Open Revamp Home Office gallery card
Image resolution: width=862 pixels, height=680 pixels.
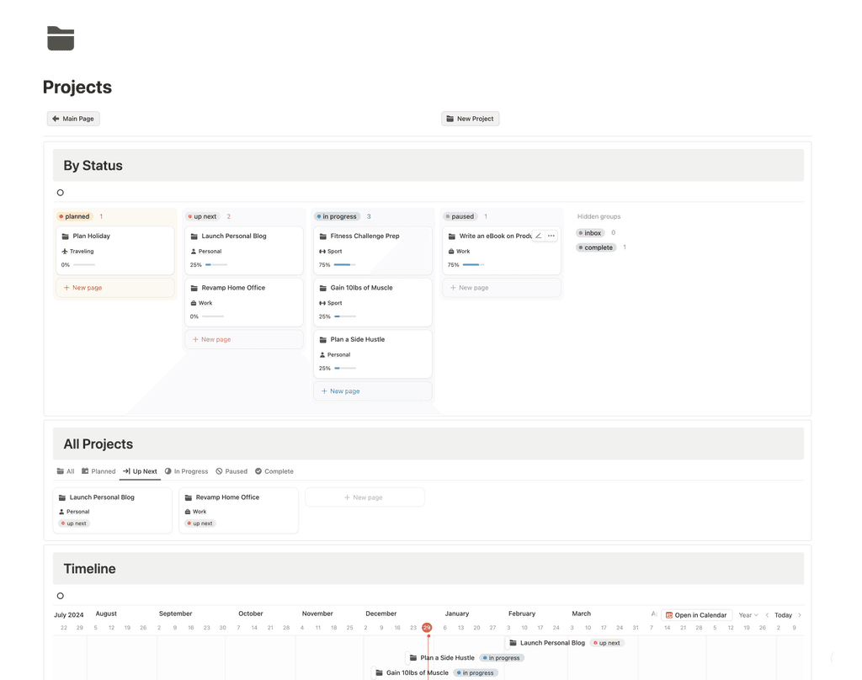coord(238,510)
